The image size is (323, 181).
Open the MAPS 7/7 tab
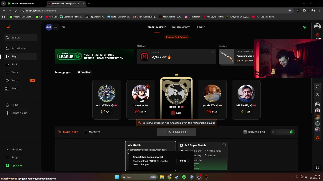coord(92,132)
